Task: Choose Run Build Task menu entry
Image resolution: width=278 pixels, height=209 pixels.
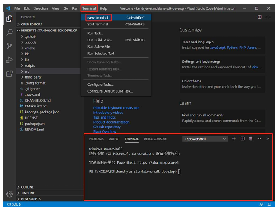Action: (x=116, y=40)
